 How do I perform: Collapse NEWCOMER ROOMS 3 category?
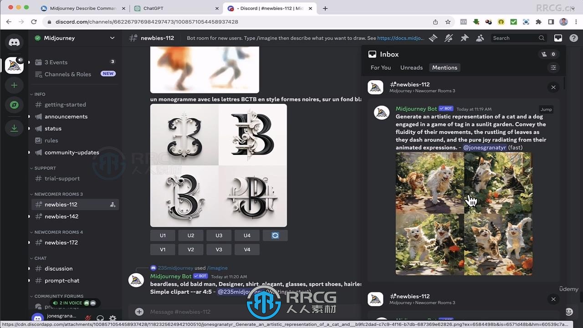pyautogui.click(x=56, y=194)
